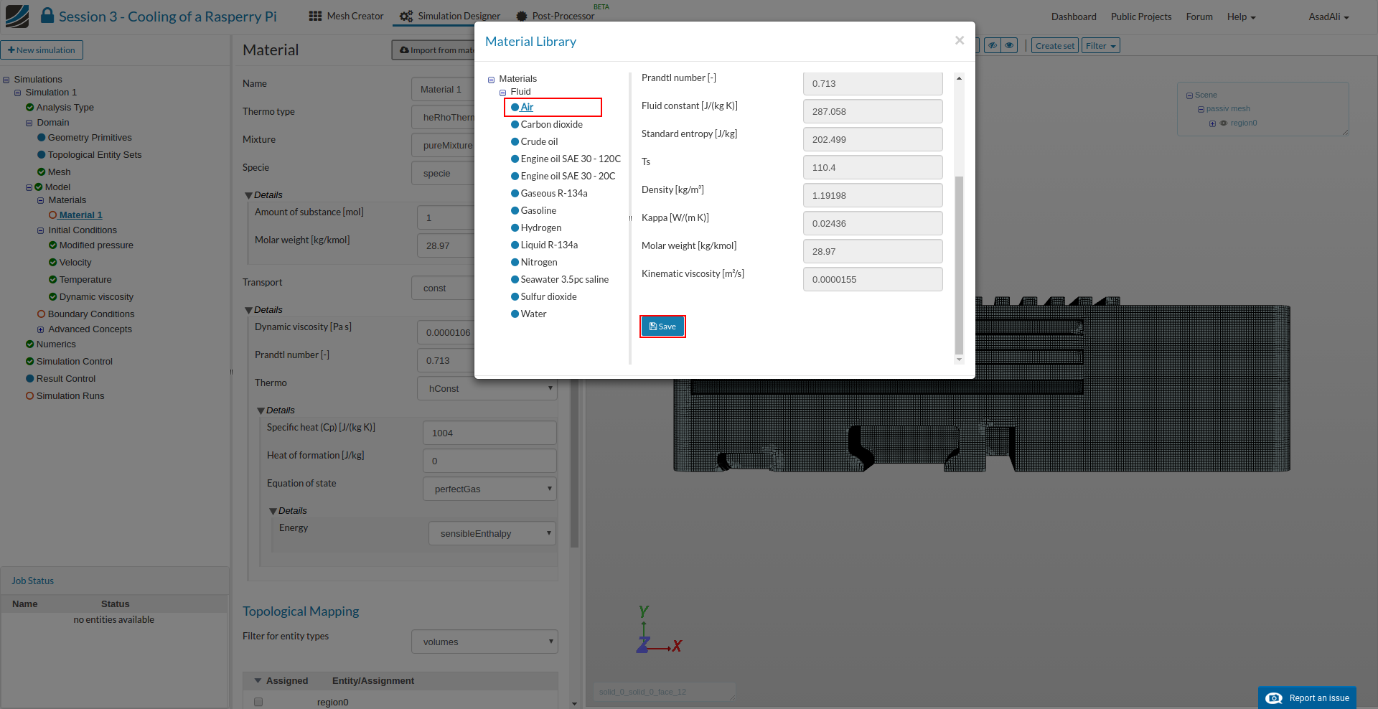Viewport: 1378px width, 709px height.
Task: Click the Material Library vertical scrollbar thumb
Action: [x=959, y=266]
